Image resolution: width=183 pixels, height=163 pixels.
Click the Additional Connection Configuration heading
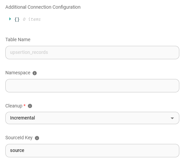43,7
